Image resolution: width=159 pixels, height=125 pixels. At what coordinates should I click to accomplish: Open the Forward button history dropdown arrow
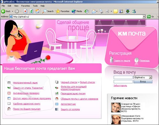21,11
